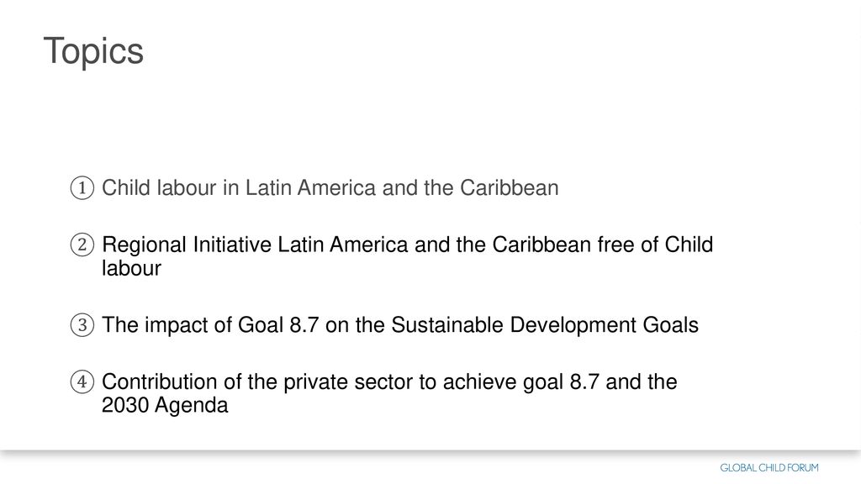
Task: Select The impact of Goal 8.7 line
Action: [x=399, y=325]
